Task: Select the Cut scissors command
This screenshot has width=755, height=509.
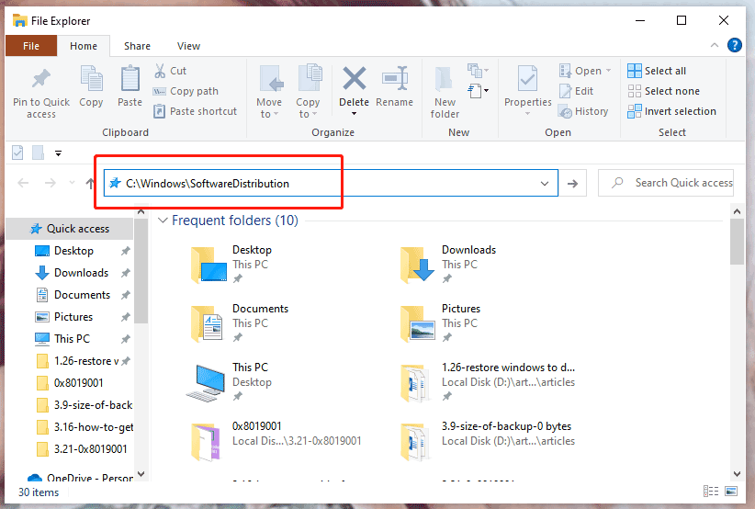Action: (x=171, y=71)
